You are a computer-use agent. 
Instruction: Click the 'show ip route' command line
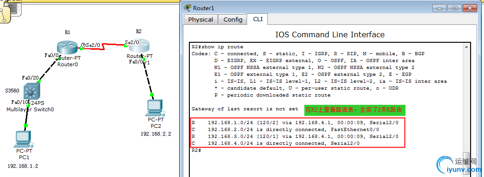[218, 47]
